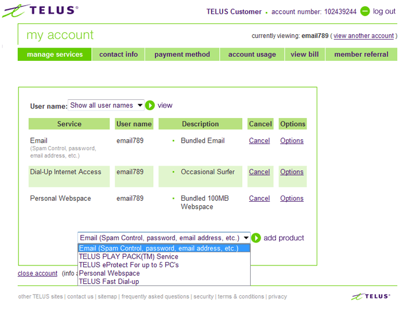Click the green log out minus icon
This screenshot has height=313, width=416.
coord(365,11)
